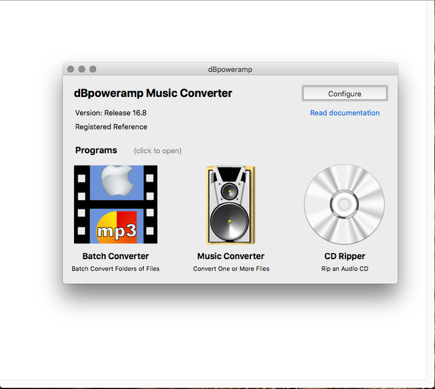Click the Batch Converter label
The height and width of the screenshot is (389, 435).
click(x=115, y=256)
